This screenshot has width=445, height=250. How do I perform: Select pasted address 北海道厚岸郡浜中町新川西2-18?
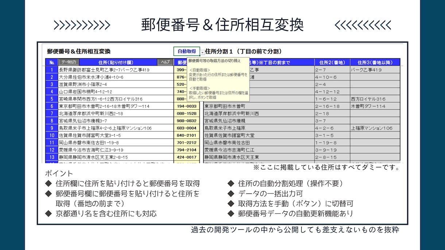pos(116,113)
